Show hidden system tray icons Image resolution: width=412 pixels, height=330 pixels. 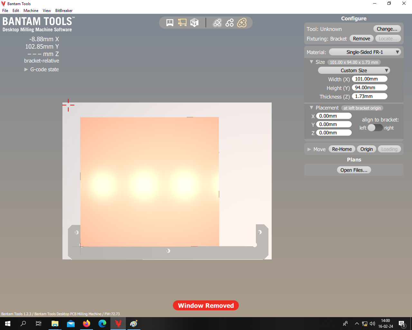(x=357, y=324)
